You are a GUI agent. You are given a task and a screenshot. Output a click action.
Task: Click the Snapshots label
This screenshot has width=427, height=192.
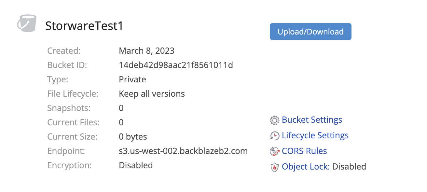point(69,108)
